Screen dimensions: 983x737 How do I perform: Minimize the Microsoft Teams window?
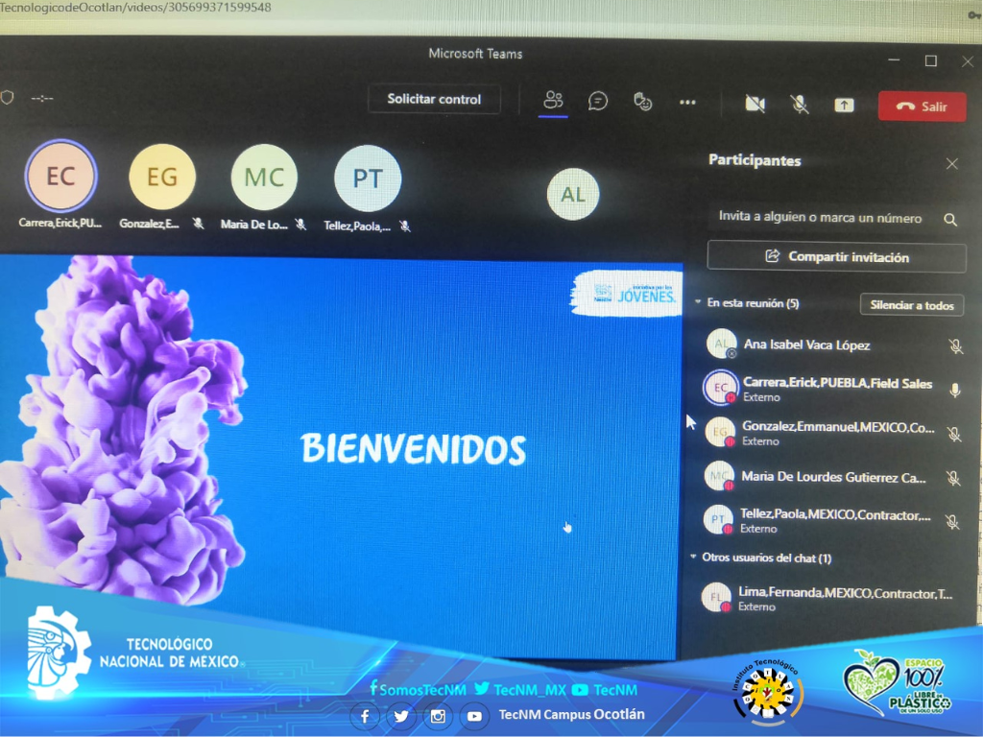pyautogui.click(x=894, y=59)
